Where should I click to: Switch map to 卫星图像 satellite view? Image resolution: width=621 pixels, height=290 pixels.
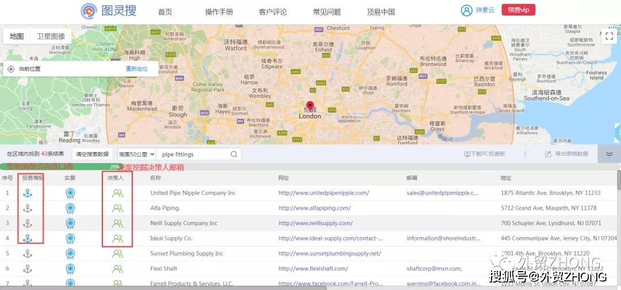51,36
